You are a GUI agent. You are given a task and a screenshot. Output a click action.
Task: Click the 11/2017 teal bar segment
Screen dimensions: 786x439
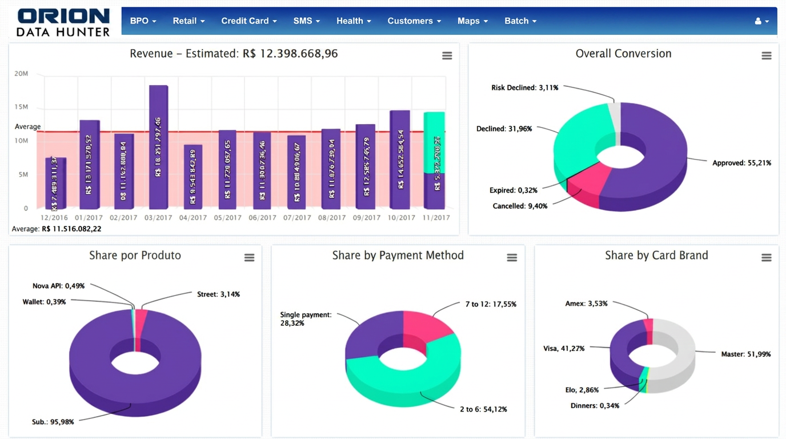pyautogui.click(x=434, y=142)
